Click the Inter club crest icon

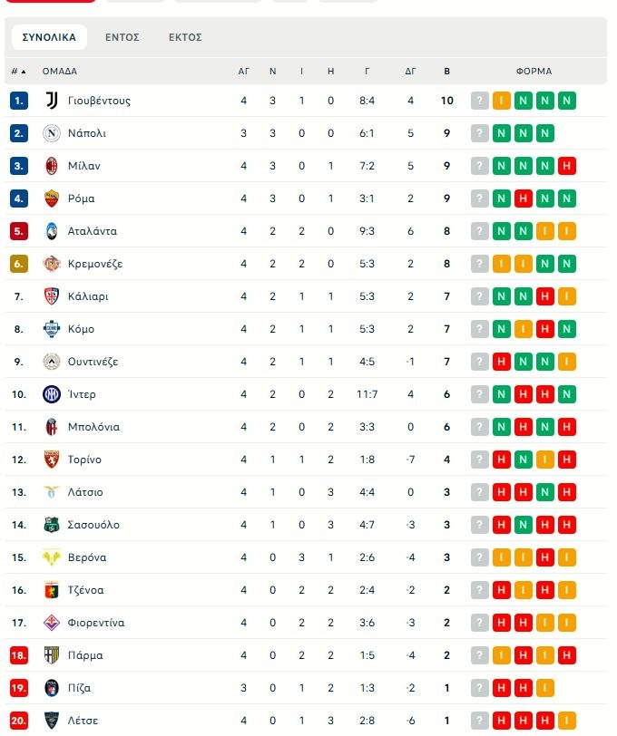pyautogui.click(x=52, y=394)
